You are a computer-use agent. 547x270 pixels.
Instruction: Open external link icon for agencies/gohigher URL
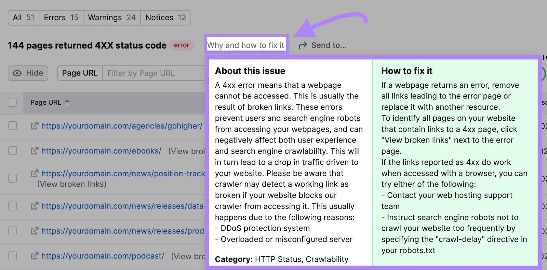pyautogui.click(x=34, y=126)
